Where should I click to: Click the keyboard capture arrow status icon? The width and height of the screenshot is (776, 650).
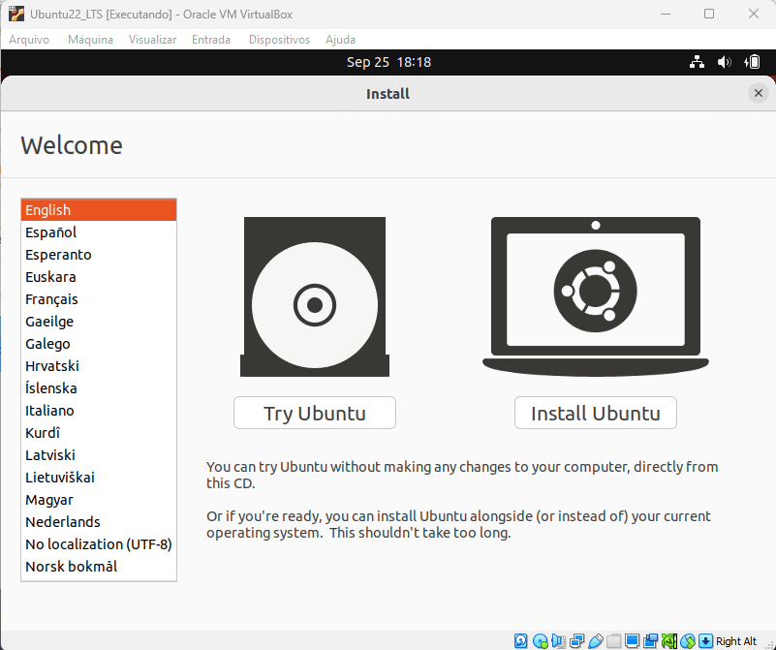706,641
